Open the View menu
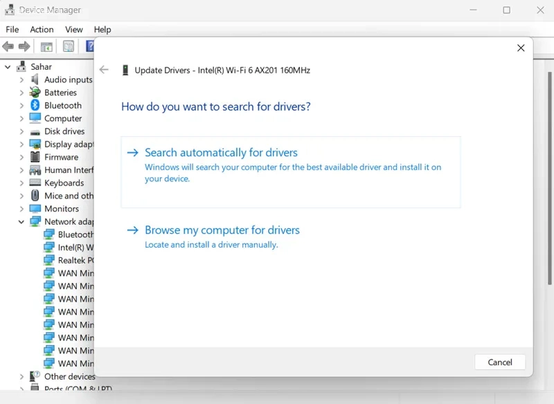 click(74, 30)
